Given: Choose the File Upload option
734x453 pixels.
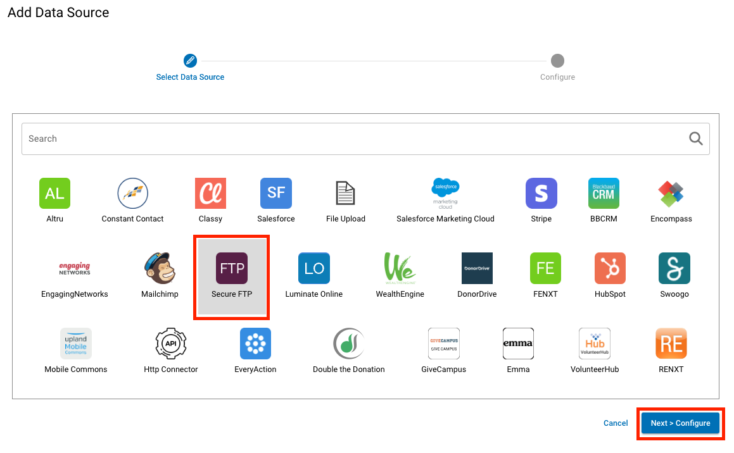Looking at the screenshot, I should point(345,194).
